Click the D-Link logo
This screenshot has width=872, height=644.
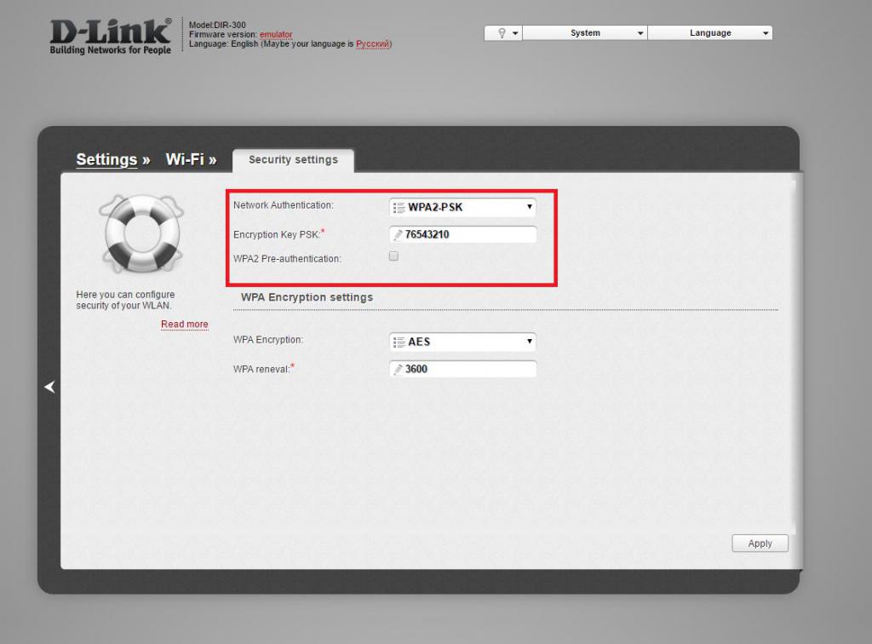click(110, 36)
